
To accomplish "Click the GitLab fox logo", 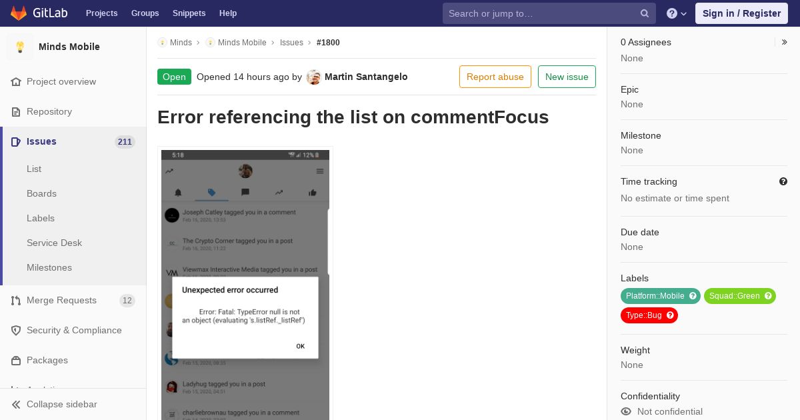I will 19,13.
